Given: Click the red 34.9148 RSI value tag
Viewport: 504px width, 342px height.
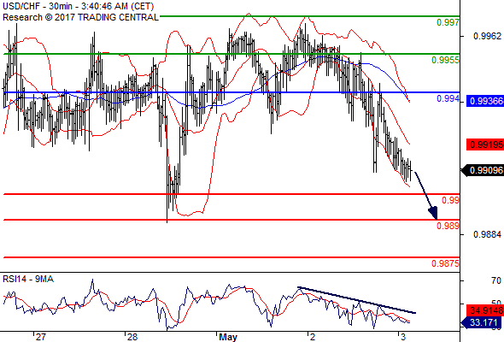Looking at the screenshot, I should pyautogui.click(x=485, y=310).
